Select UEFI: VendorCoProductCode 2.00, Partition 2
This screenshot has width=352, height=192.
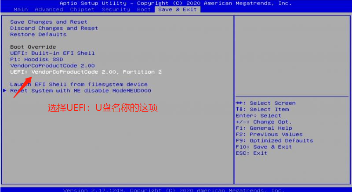click(x=86, y=71)
